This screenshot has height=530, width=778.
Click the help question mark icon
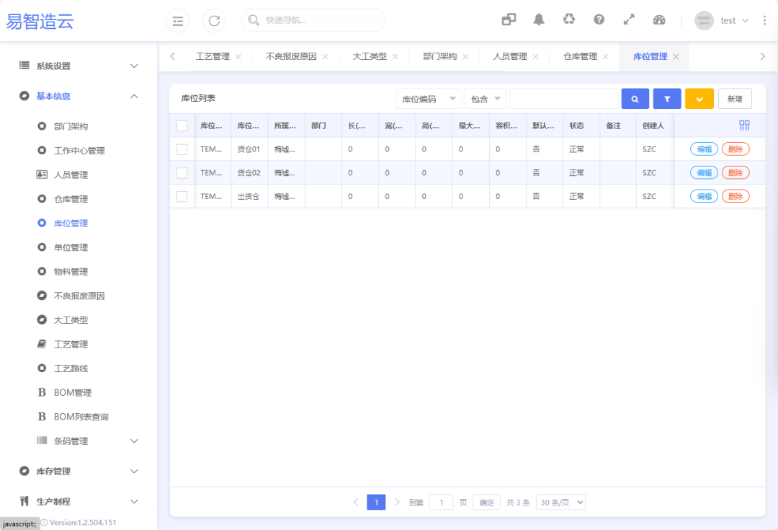coord(599,20)
